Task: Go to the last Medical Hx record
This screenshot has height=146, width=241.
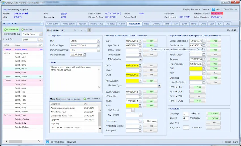Action: point(85,30)
